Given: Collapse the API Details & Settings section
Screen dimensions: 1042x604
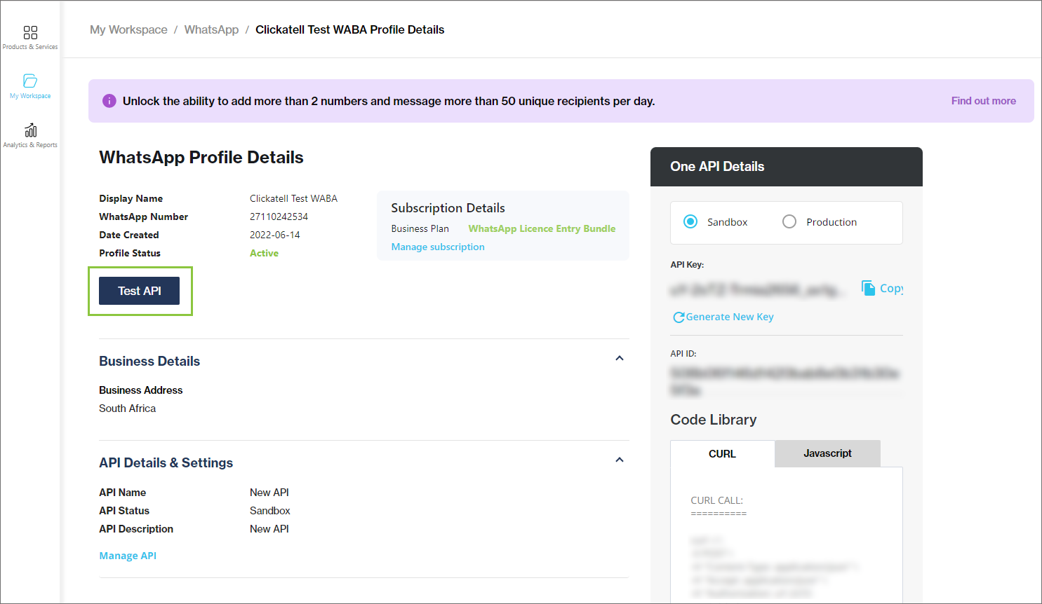Looking at the screenshot, I should point(620,460).
